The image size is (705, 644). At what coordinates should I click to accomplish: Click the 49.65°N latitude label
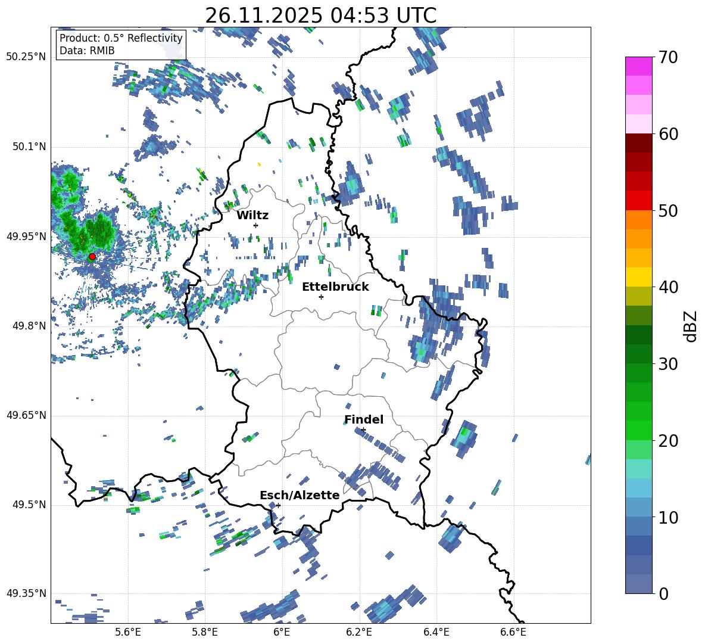[26, 415]
